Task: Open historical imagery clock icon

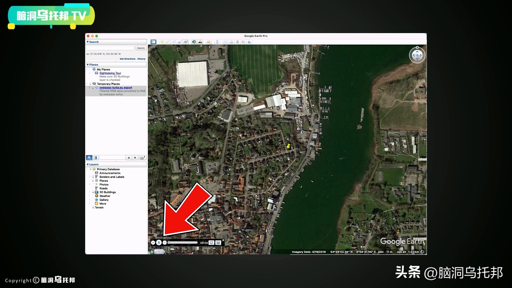Action: (x=194, y=42)
